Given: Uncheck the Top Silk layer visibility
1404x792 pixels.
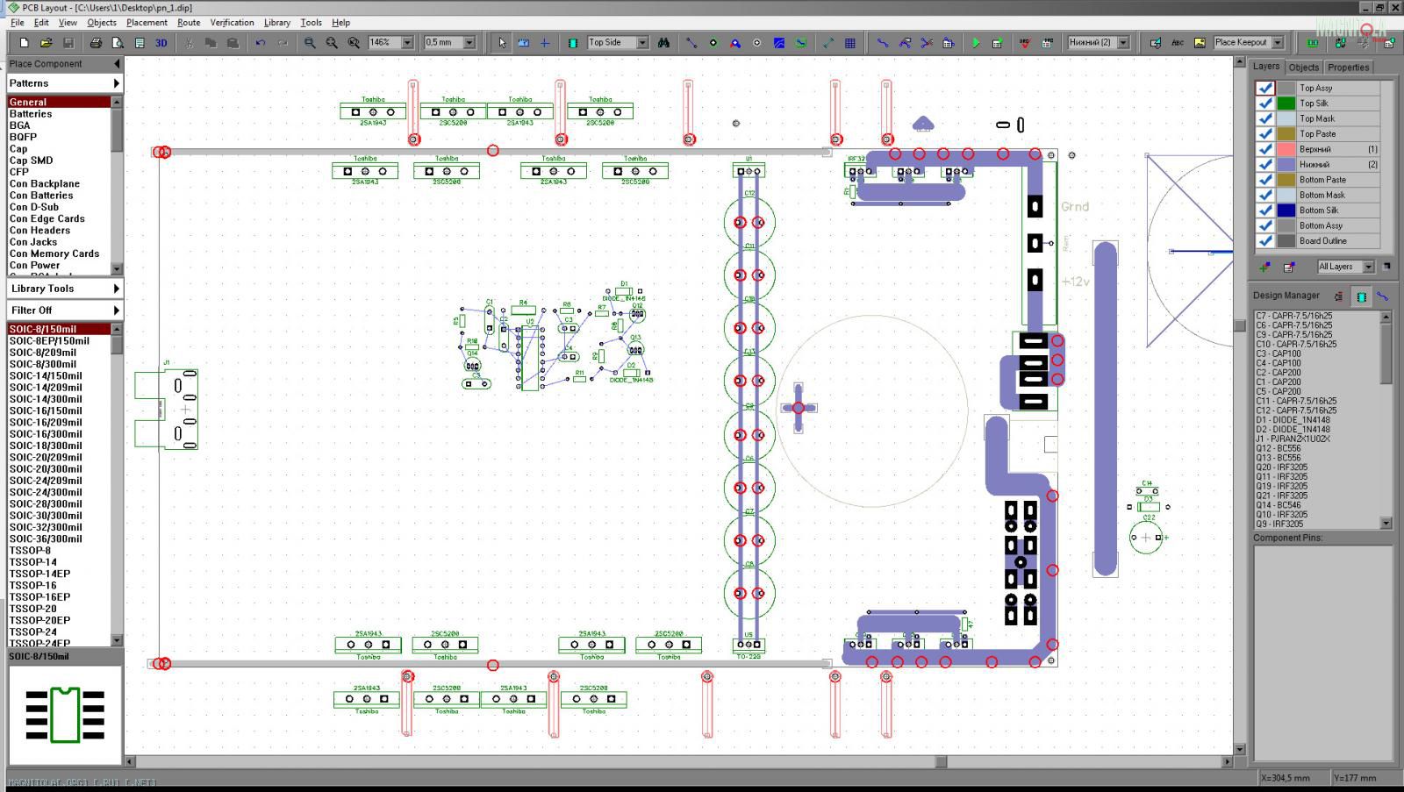Looking at the screenshot, I should [x=1264, y=103].
